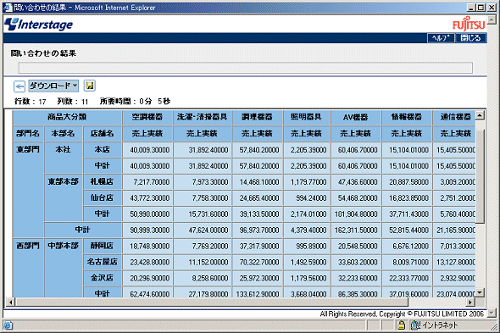Click the 情報機器 column header
Screen dimensions: 500x333
[x=407, y=117]
